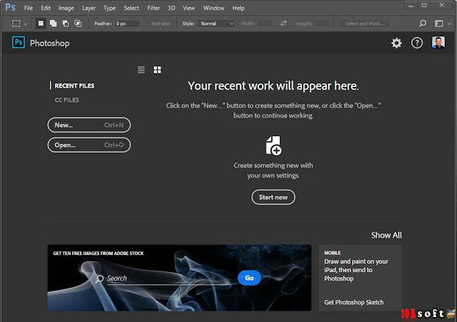This screenshot has width=457, height=322.
Task: Click the blue Go button
Action: (249, 278)
